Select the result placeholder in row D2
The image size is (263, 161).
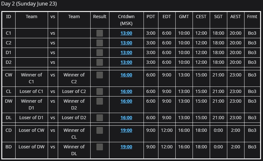pyautogui.click(x=100, y=62)
